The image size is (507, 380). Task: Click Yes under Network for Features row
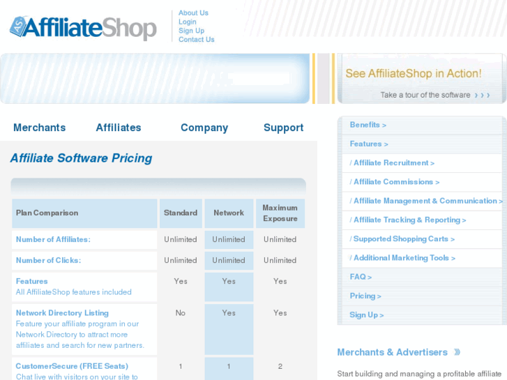(x=229, y=281)
